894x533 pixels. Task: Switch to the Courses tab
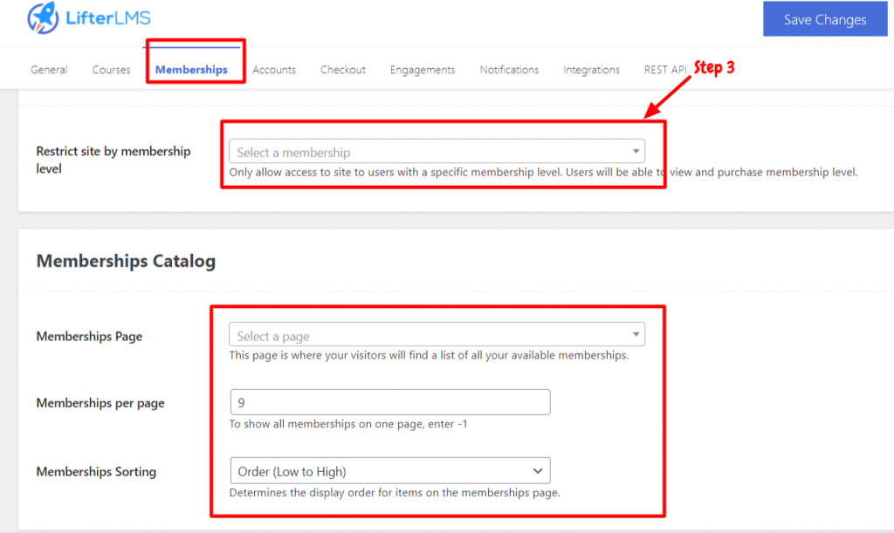point(111,70)
